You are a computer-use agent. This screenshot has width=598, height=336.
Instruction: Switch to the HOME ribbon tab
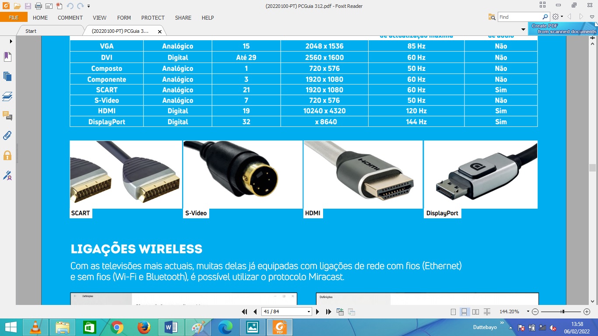pyautogui.click(x=40, y=18)
